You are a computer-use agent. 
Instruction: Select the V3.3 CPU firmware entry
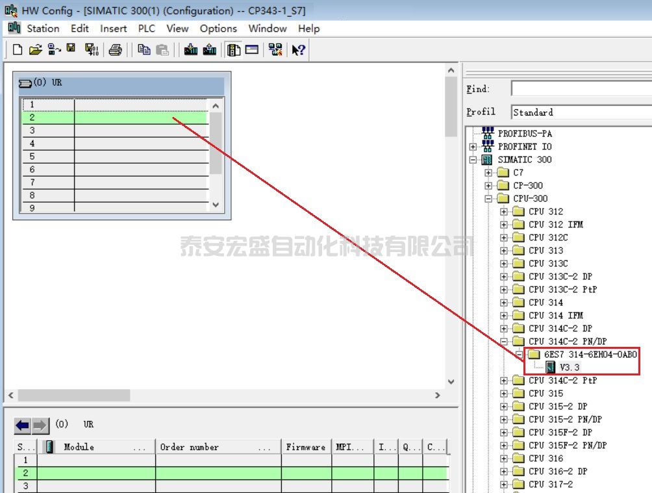tap(569, 368)
